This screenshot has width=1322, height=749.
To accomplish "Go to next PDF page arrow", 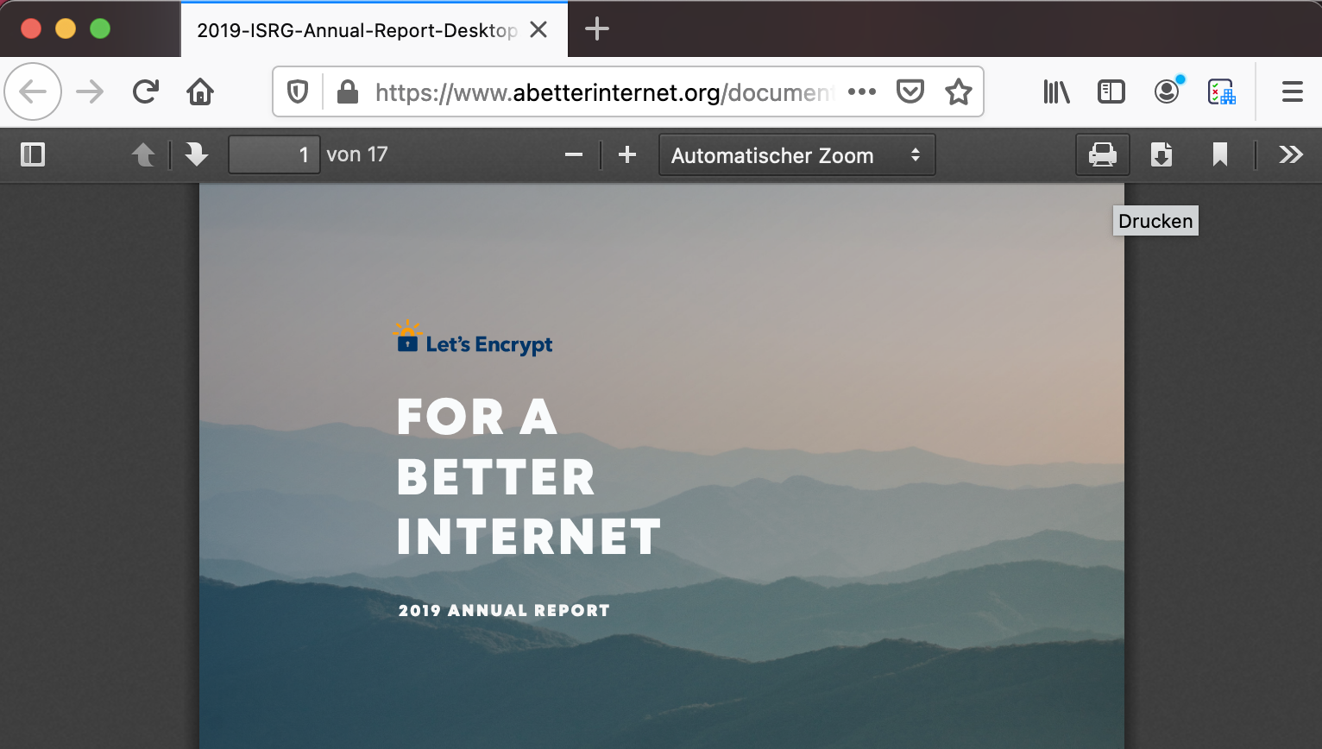I will (197, 154).
